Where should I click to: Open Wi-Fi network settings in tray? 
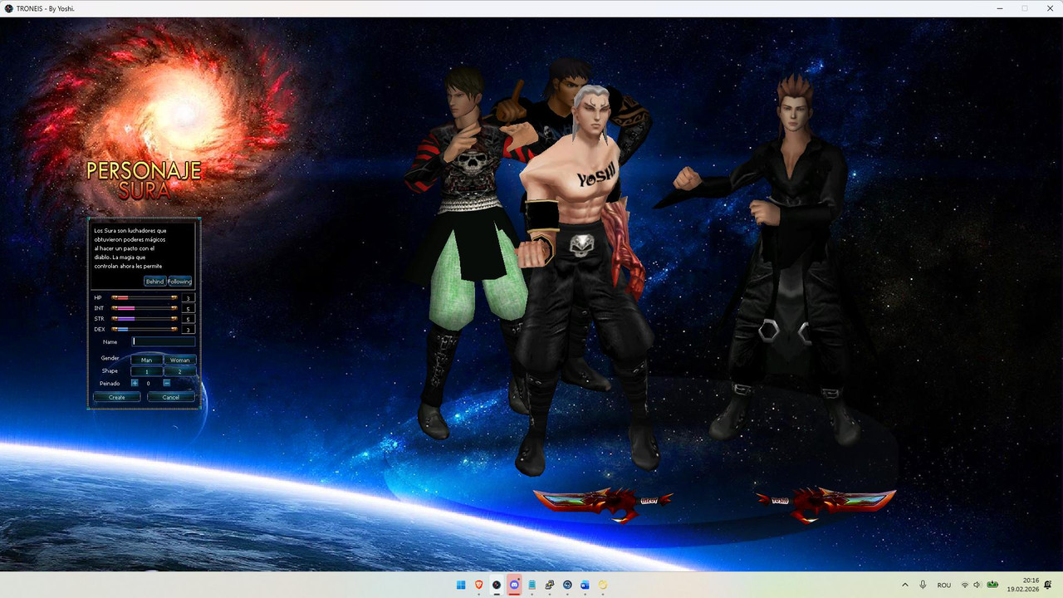pos(965,585)
